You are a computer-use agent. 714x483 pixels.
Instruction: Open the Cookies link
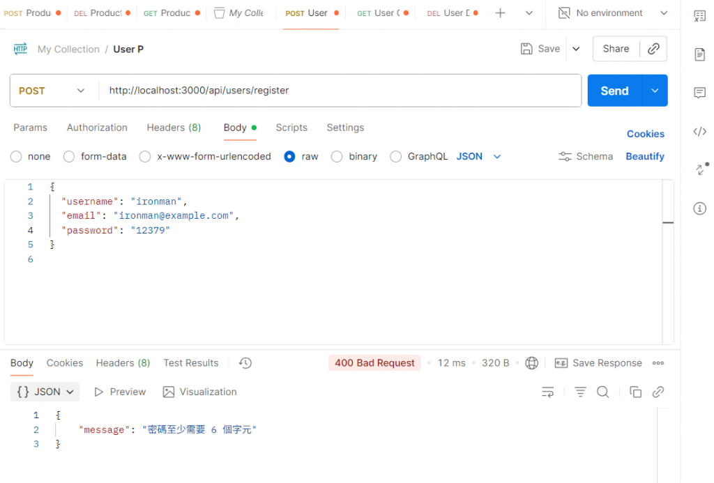[645, 134]
